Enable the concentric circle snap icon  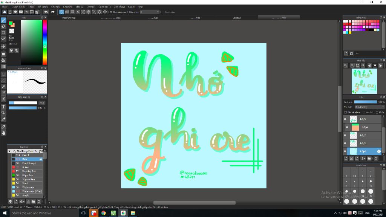[89, 12]
